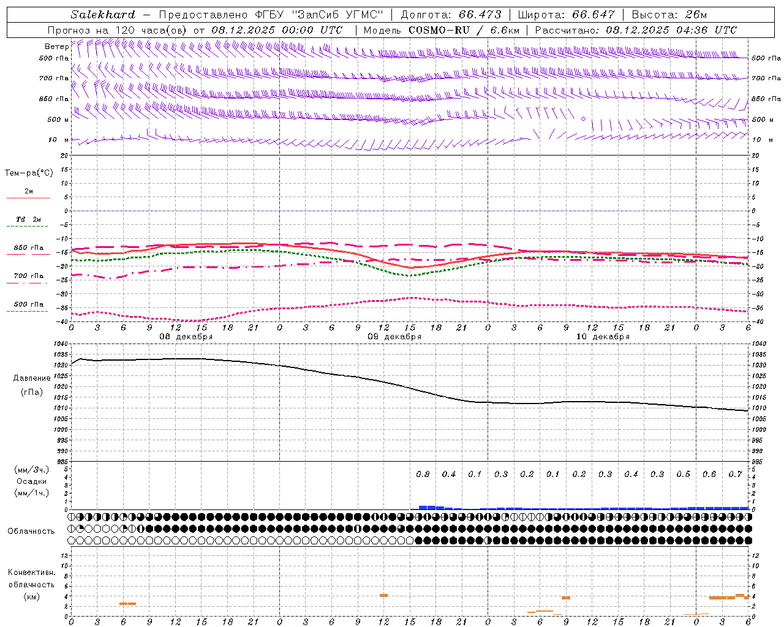
Task: Click the Ветер wind panel label
Action: tap(56, 47)
